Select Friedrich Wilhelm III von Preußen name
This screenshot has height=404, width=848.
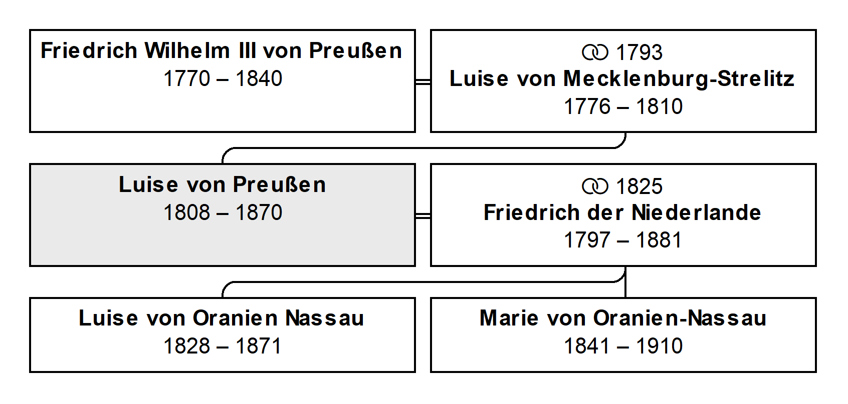point(222,50)
